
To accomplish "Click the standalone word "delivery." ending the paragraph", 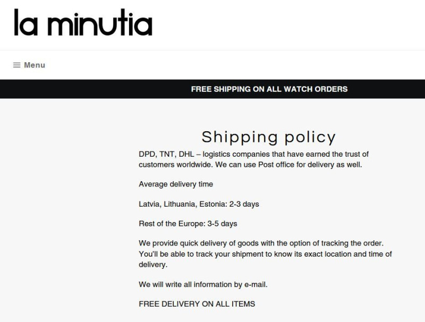I will (x=153, y=265).
